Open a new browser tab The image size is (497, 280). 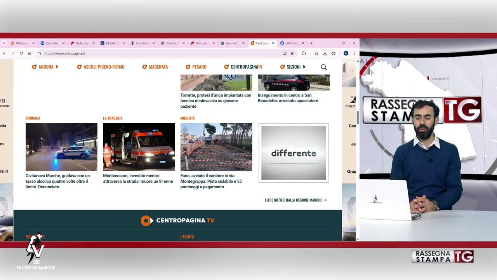pyautogui.click(x=311, y=43)
